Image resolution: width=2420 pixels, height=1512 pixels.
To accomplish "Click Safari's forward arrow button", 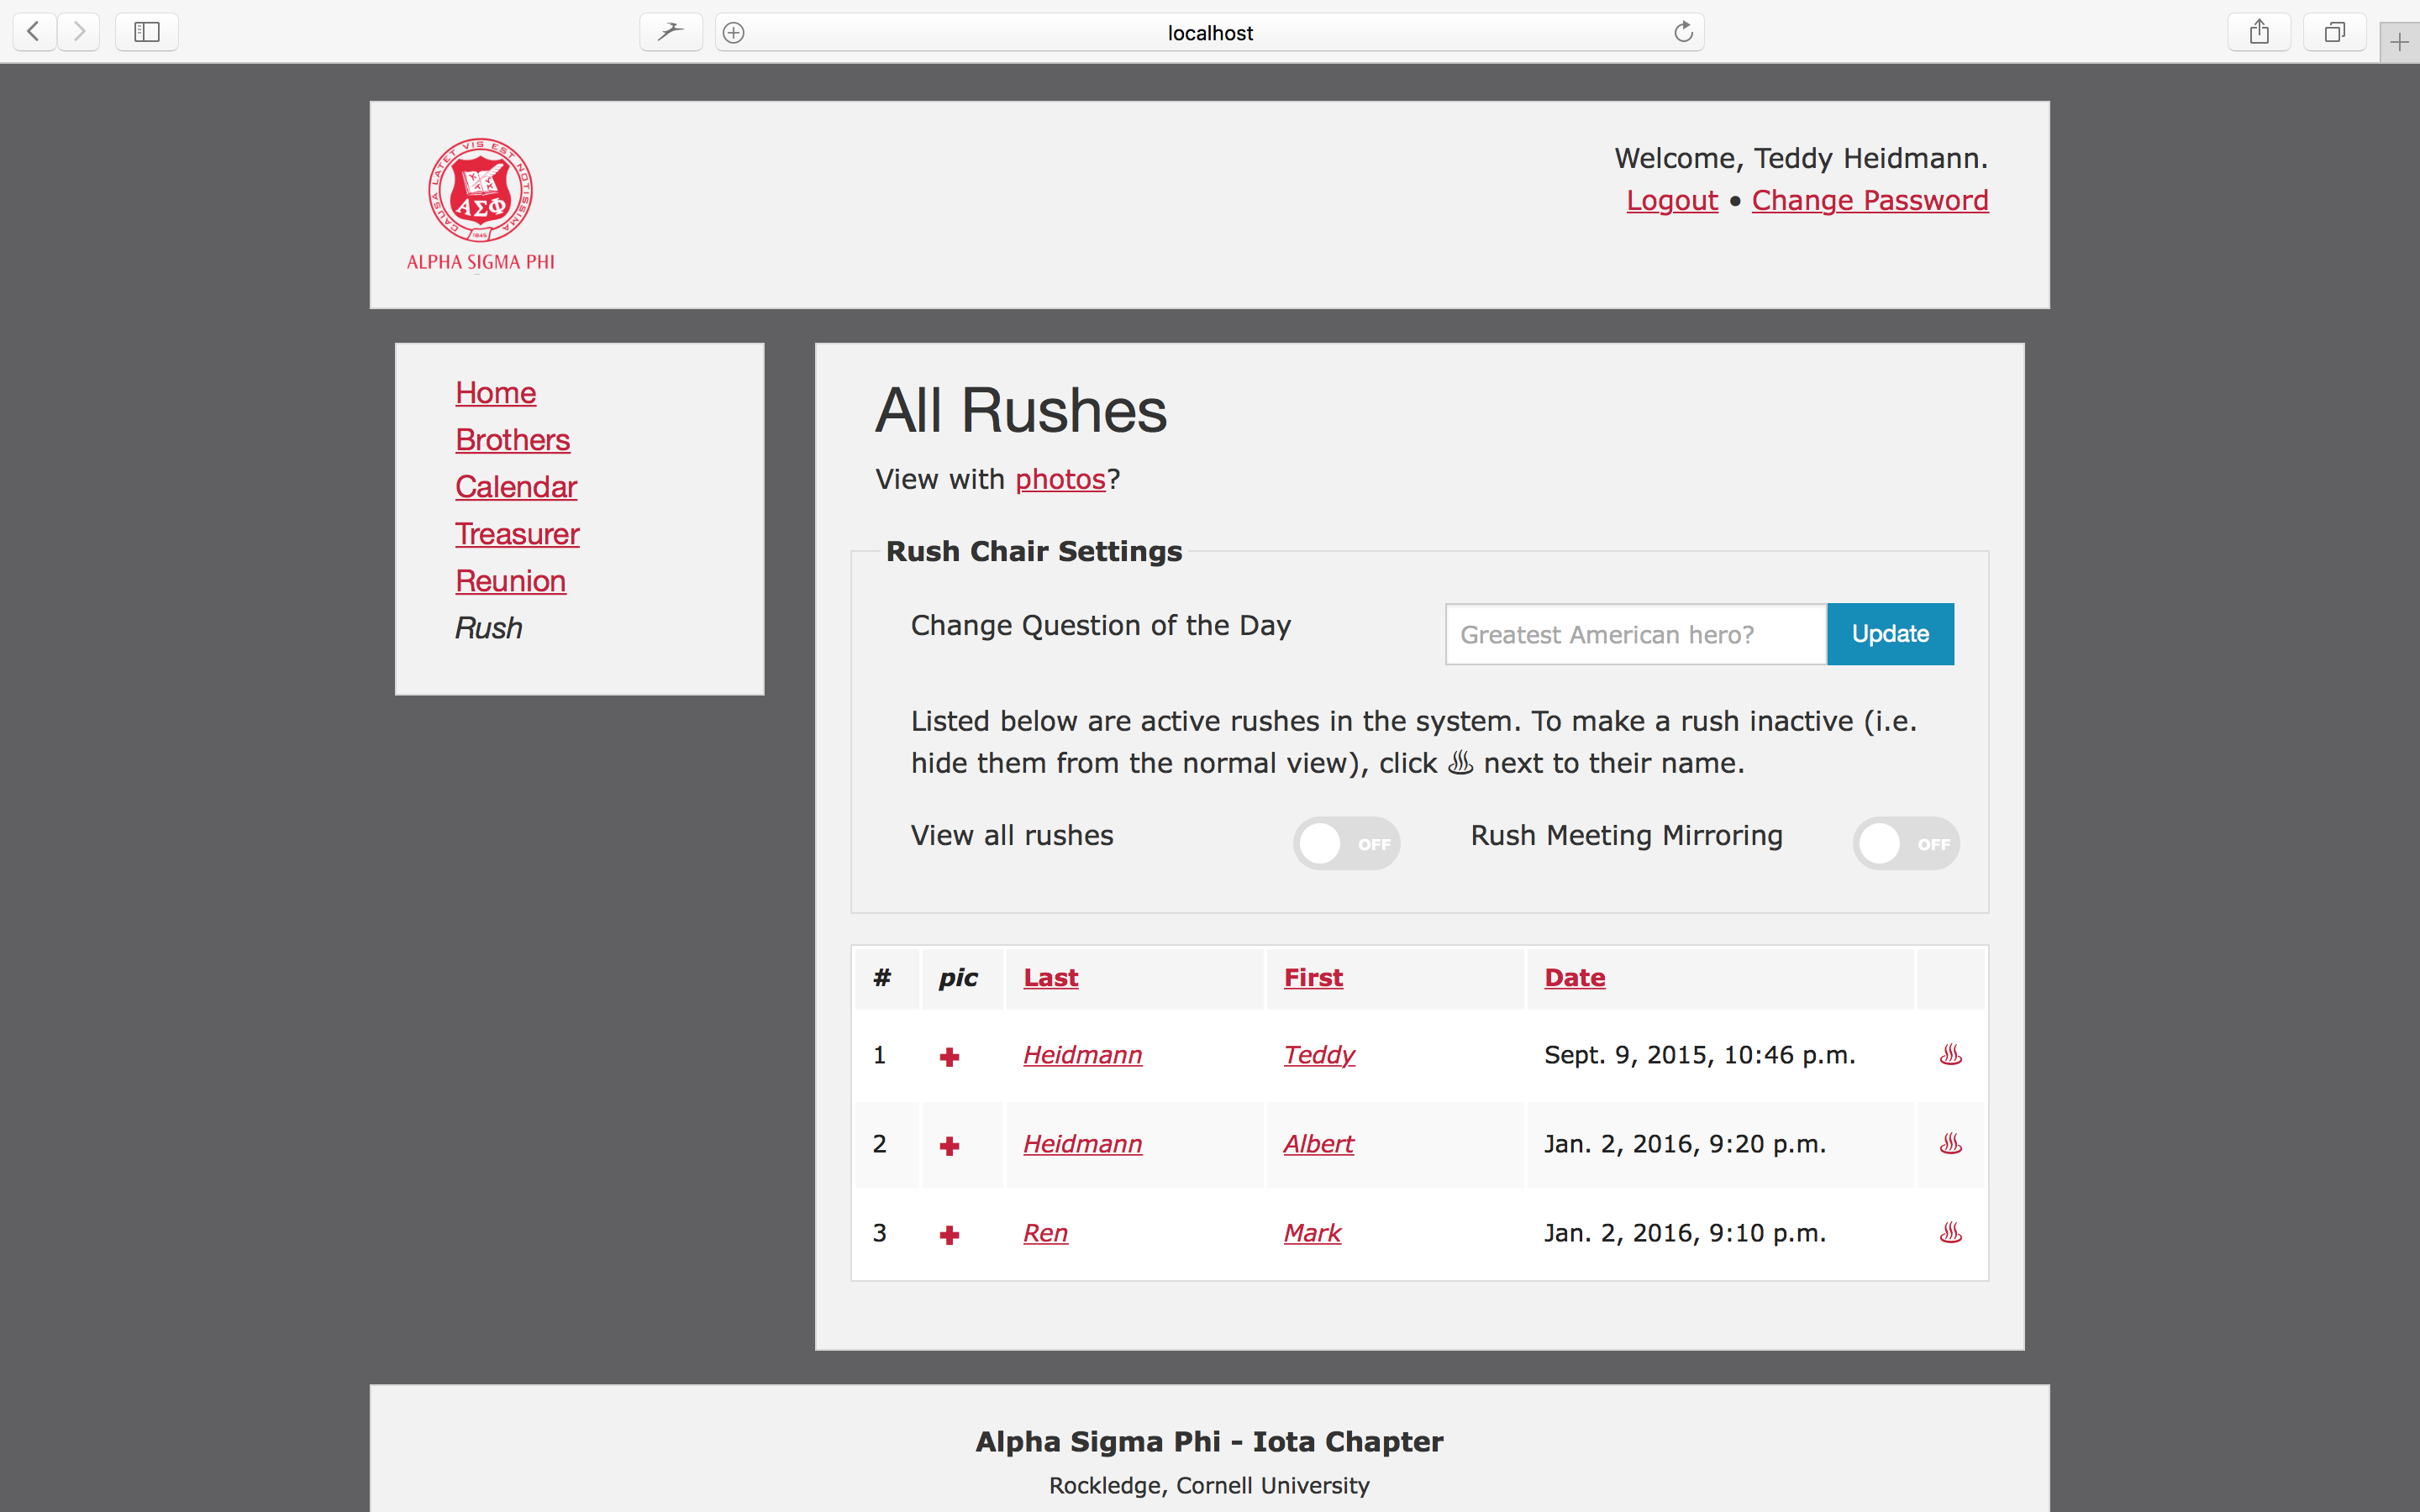I will pyautogui.click(x=79, y=32).
